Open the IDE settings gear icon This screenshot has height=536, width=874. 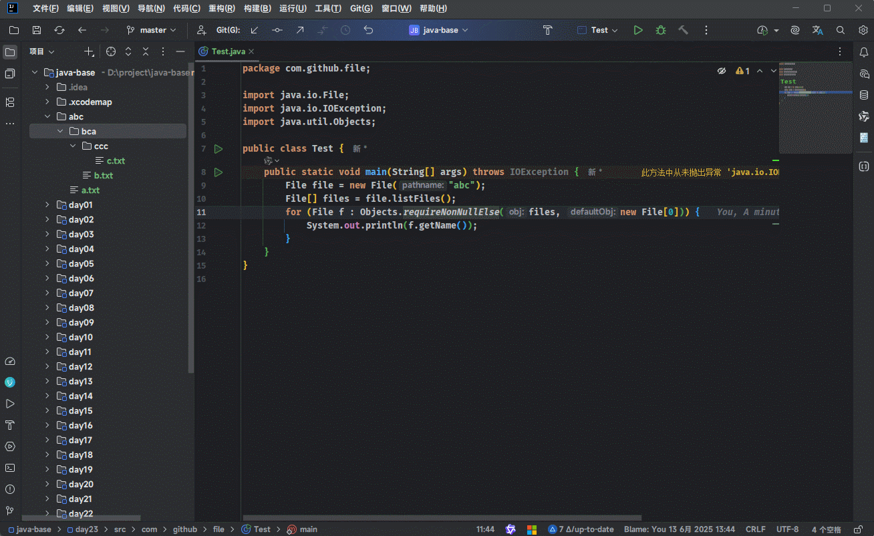[863, 30]
